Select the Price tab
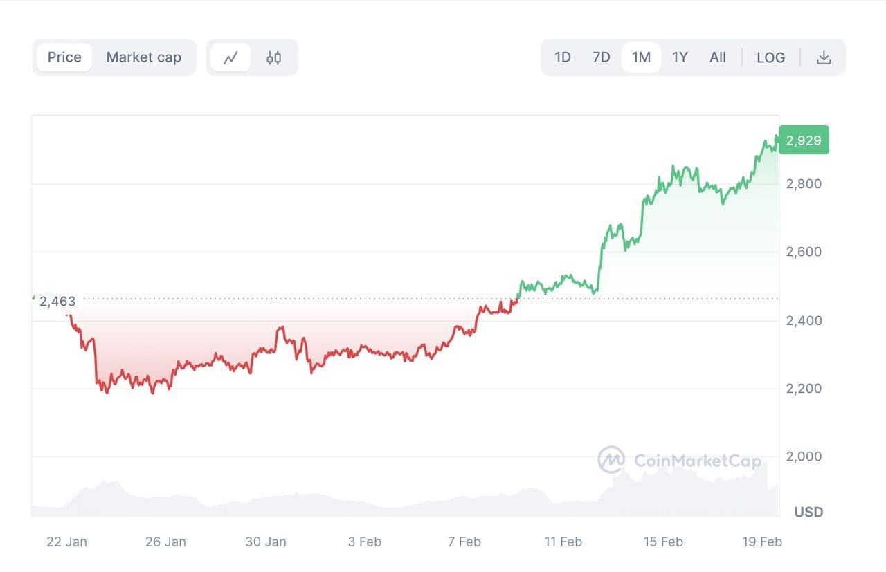 64,57
